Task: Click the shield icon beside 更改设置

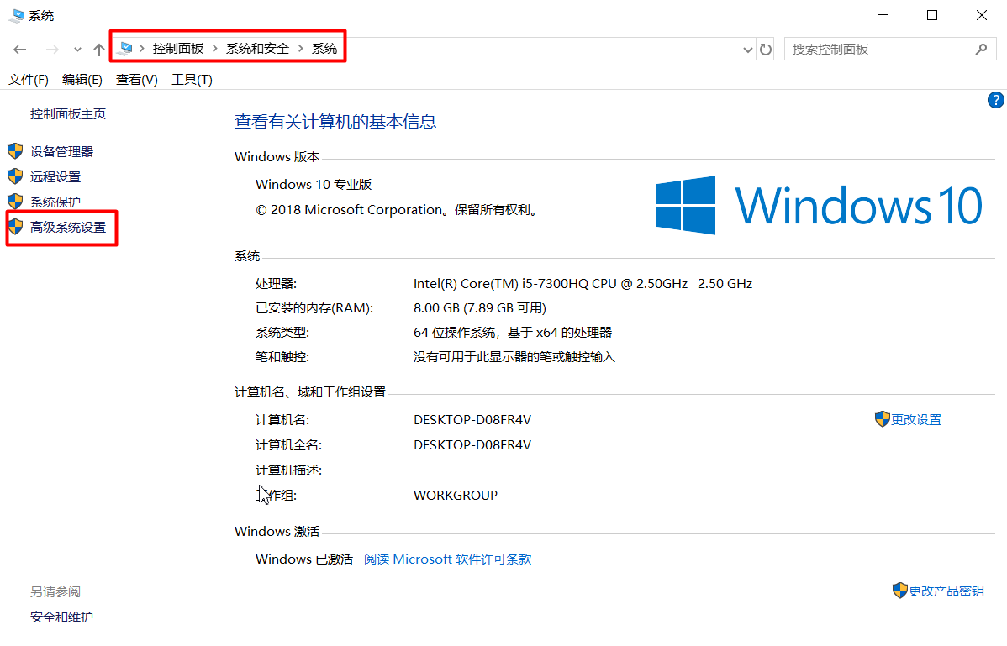Action: point(882,419)
